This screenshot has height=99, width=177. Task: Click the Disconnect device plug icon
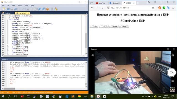[43, 9]
